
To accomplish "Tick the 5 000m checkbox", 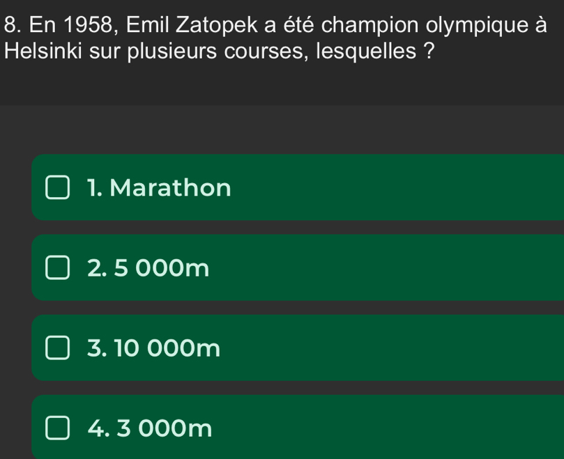I will (x=58, y=268).
